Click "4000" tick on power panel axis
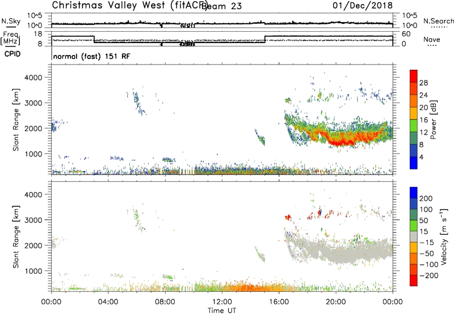Image resolution: width=454 pixels, height=314 pixels. (x=33, y=78)
